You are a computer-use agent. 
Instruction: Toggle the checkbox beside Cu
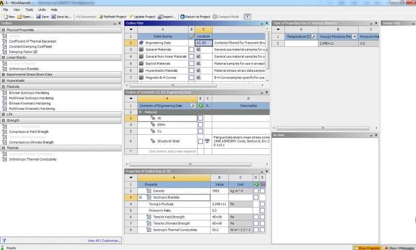[x=201, y=131]
